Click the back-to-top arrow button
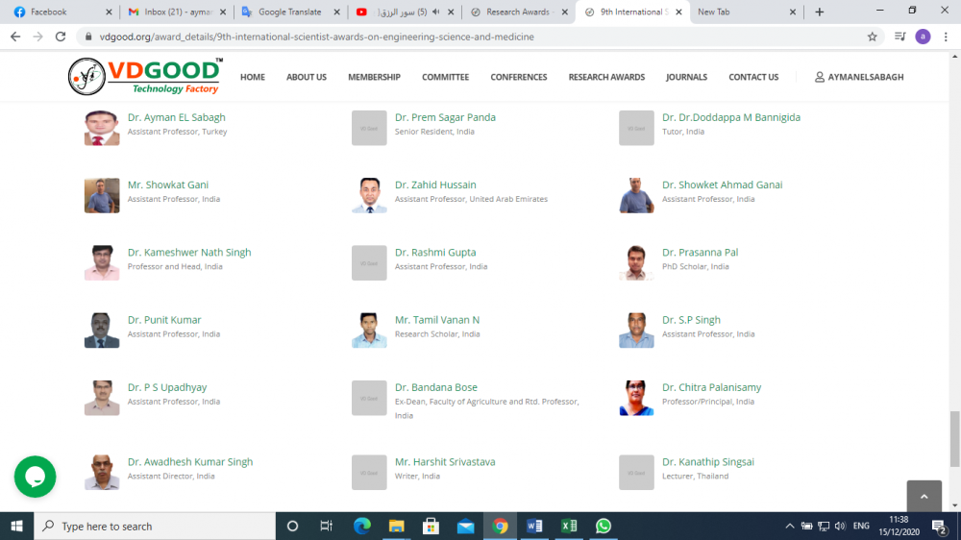961x540 pixels. pos(924,496)
